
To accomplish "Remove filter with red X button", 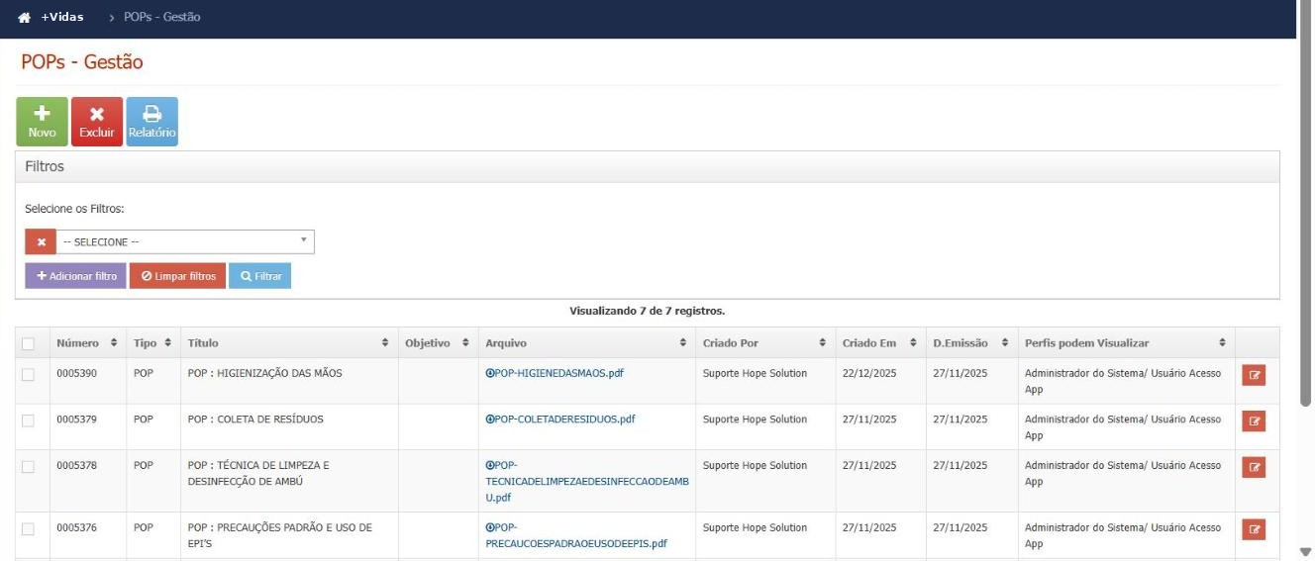I will 41,242.
